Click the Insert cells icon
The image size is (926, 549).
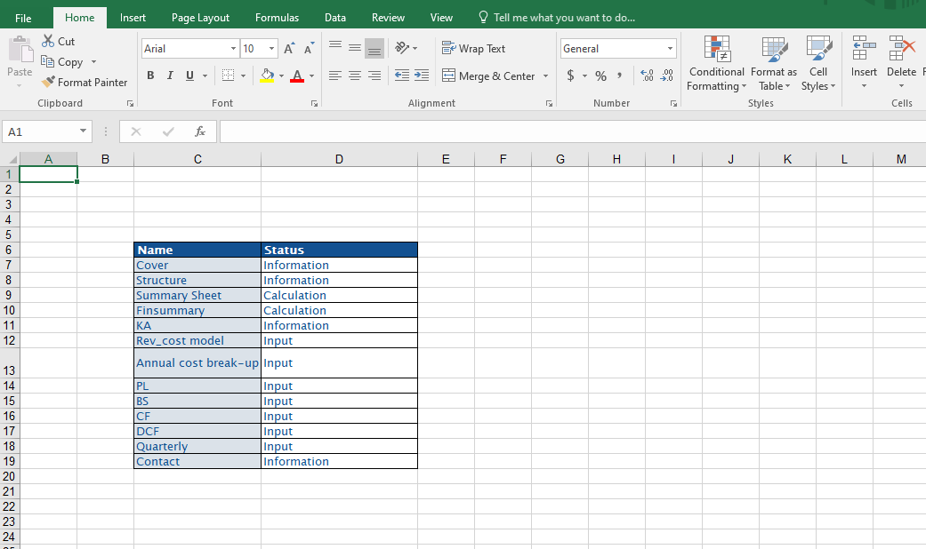click(x=864, y=48)
